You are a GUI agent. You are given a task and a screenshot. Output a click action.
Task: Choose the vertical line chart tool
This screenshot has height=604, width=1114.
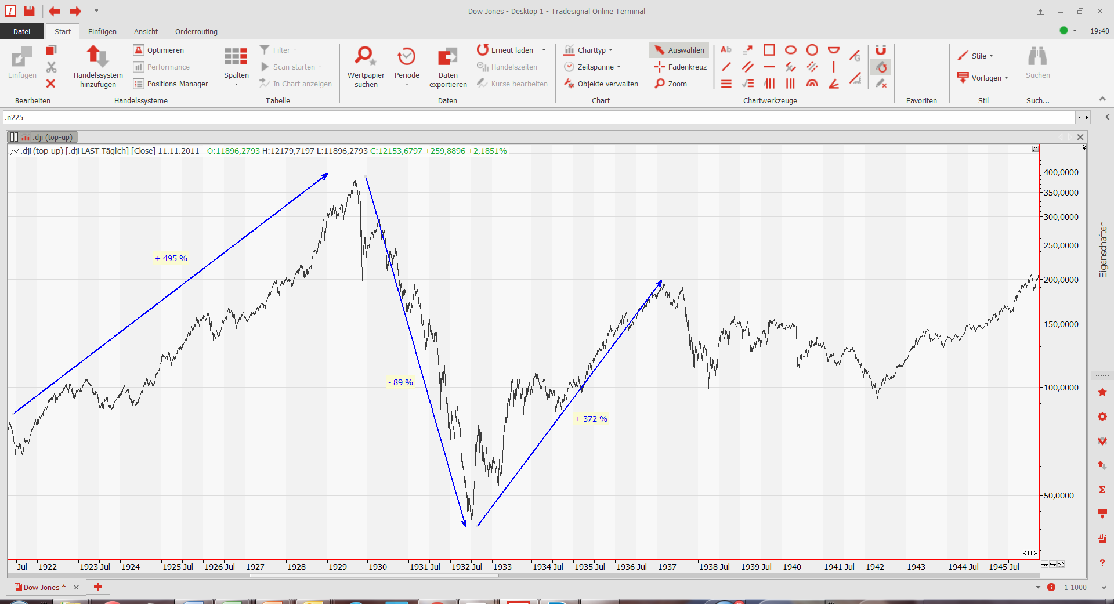point(834,67)
